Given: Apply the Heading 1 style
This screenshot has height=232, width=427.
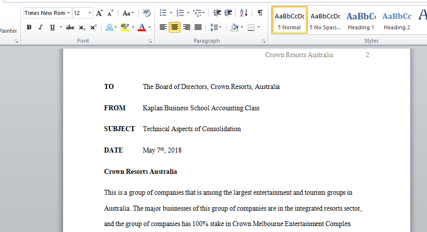Looking at the screenshot, I should point(361,20).
